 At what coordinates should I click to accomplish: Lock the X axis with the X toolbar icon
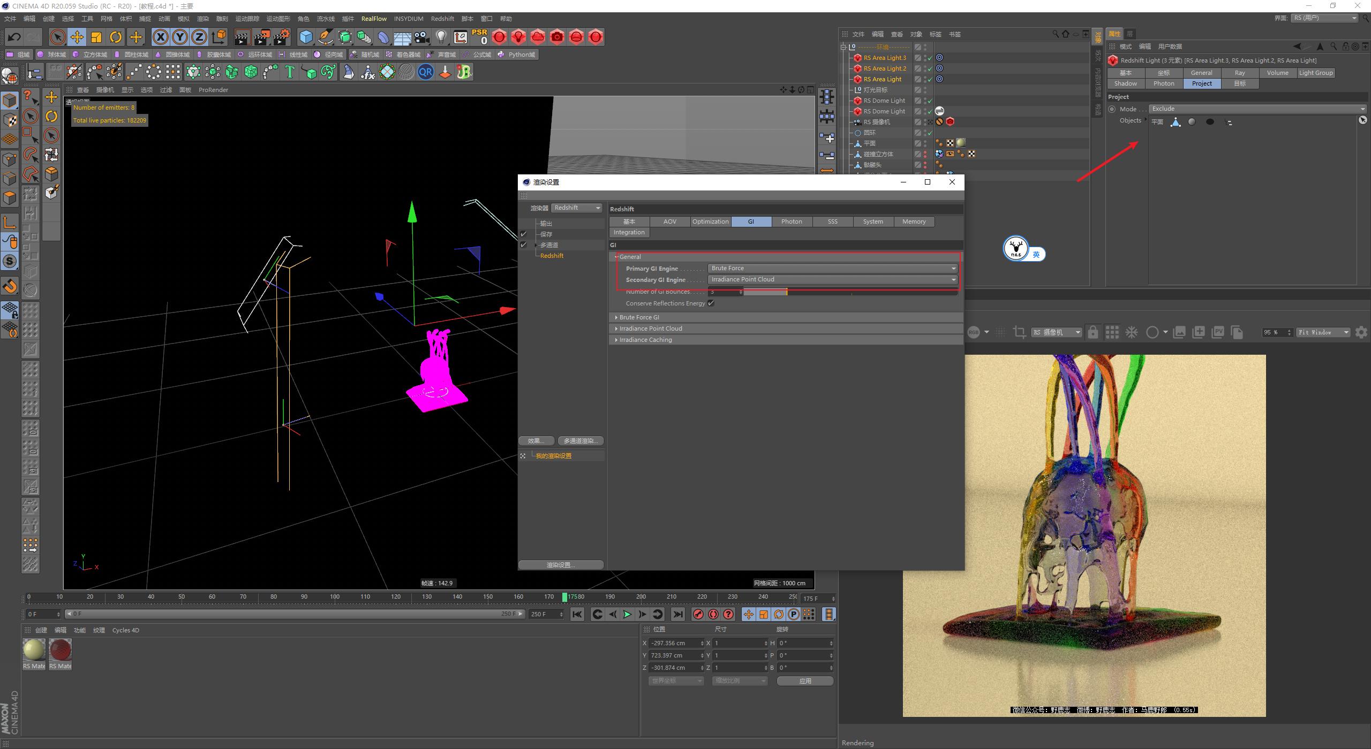161,37
